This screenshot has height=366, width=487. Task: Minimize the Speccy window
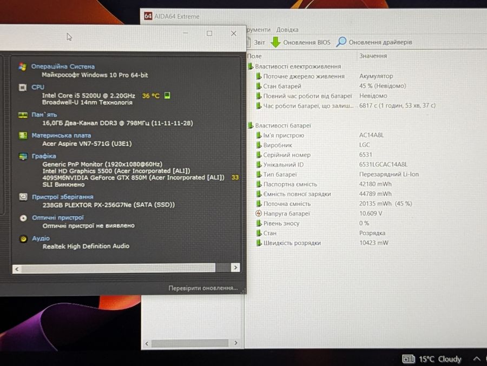pos(186,33)
